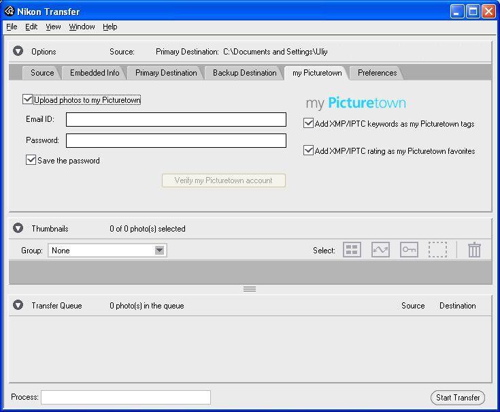Image resolution: width=500 pixels, height=412 pixels.
Task: Disable XMP/IPTC keywords as Picturetown tags
Action: pos(309,123)
